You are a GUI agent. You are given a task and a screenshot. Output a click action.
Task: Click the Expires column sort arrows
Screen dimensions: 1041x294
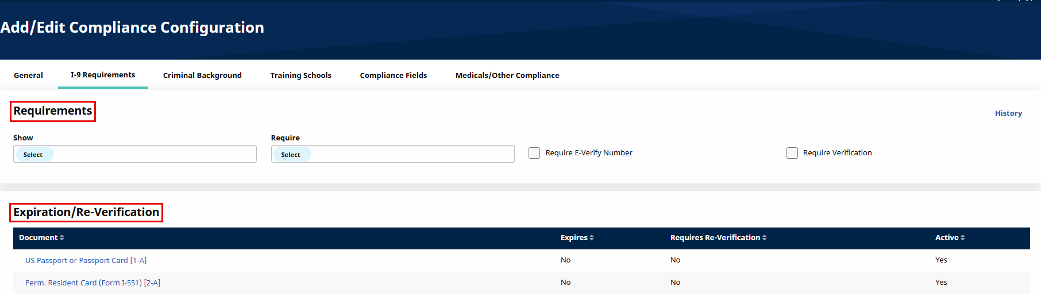coord(592,238)
